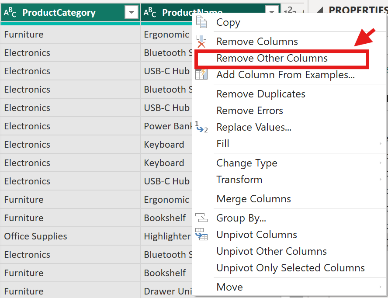Click the Copy icon in context menu

(201, 22)
